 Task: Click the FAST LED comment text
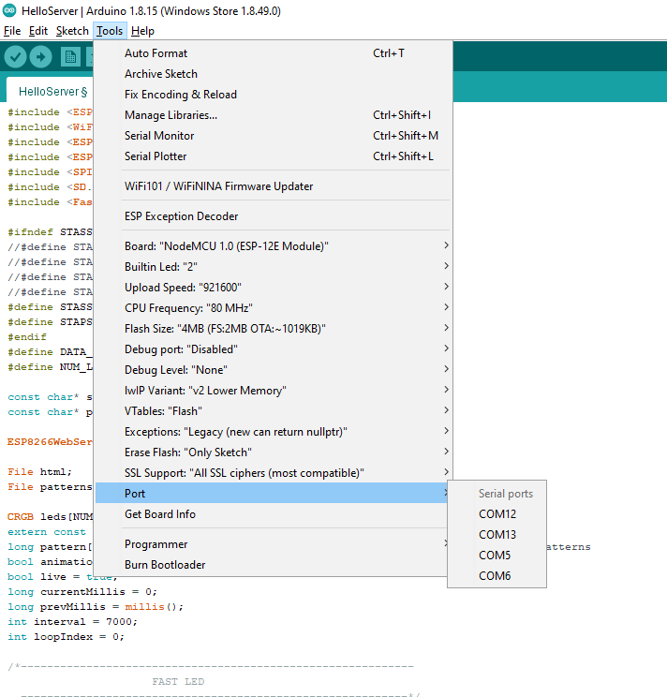(x=178, y=682)
